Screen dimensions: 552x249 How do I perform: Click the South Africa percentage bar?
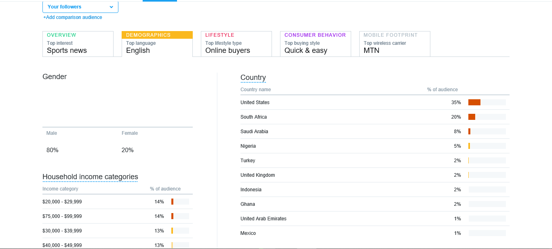[487, 117]
